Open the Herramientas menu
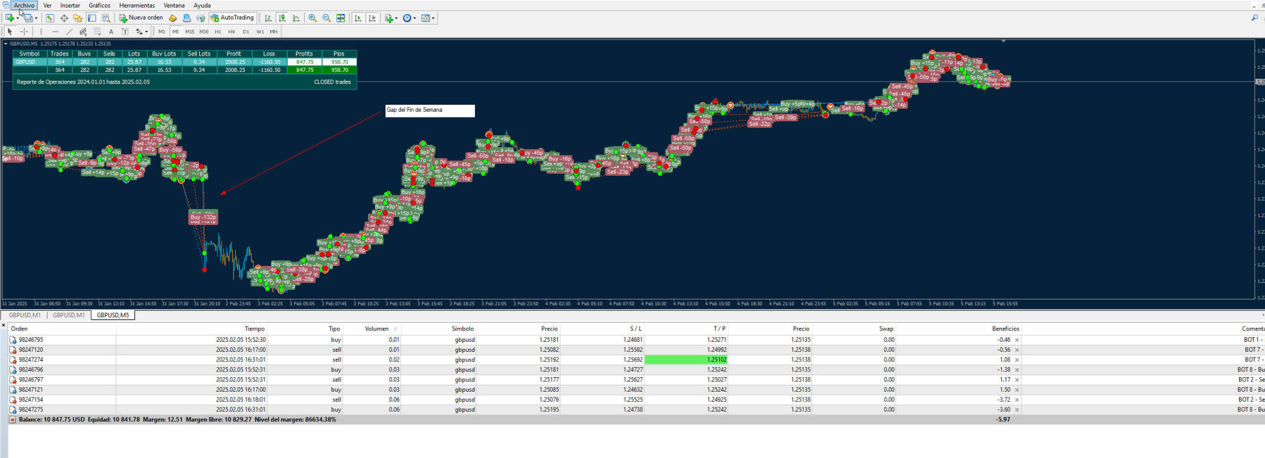 pyautogui.click(x=137, y=6)
